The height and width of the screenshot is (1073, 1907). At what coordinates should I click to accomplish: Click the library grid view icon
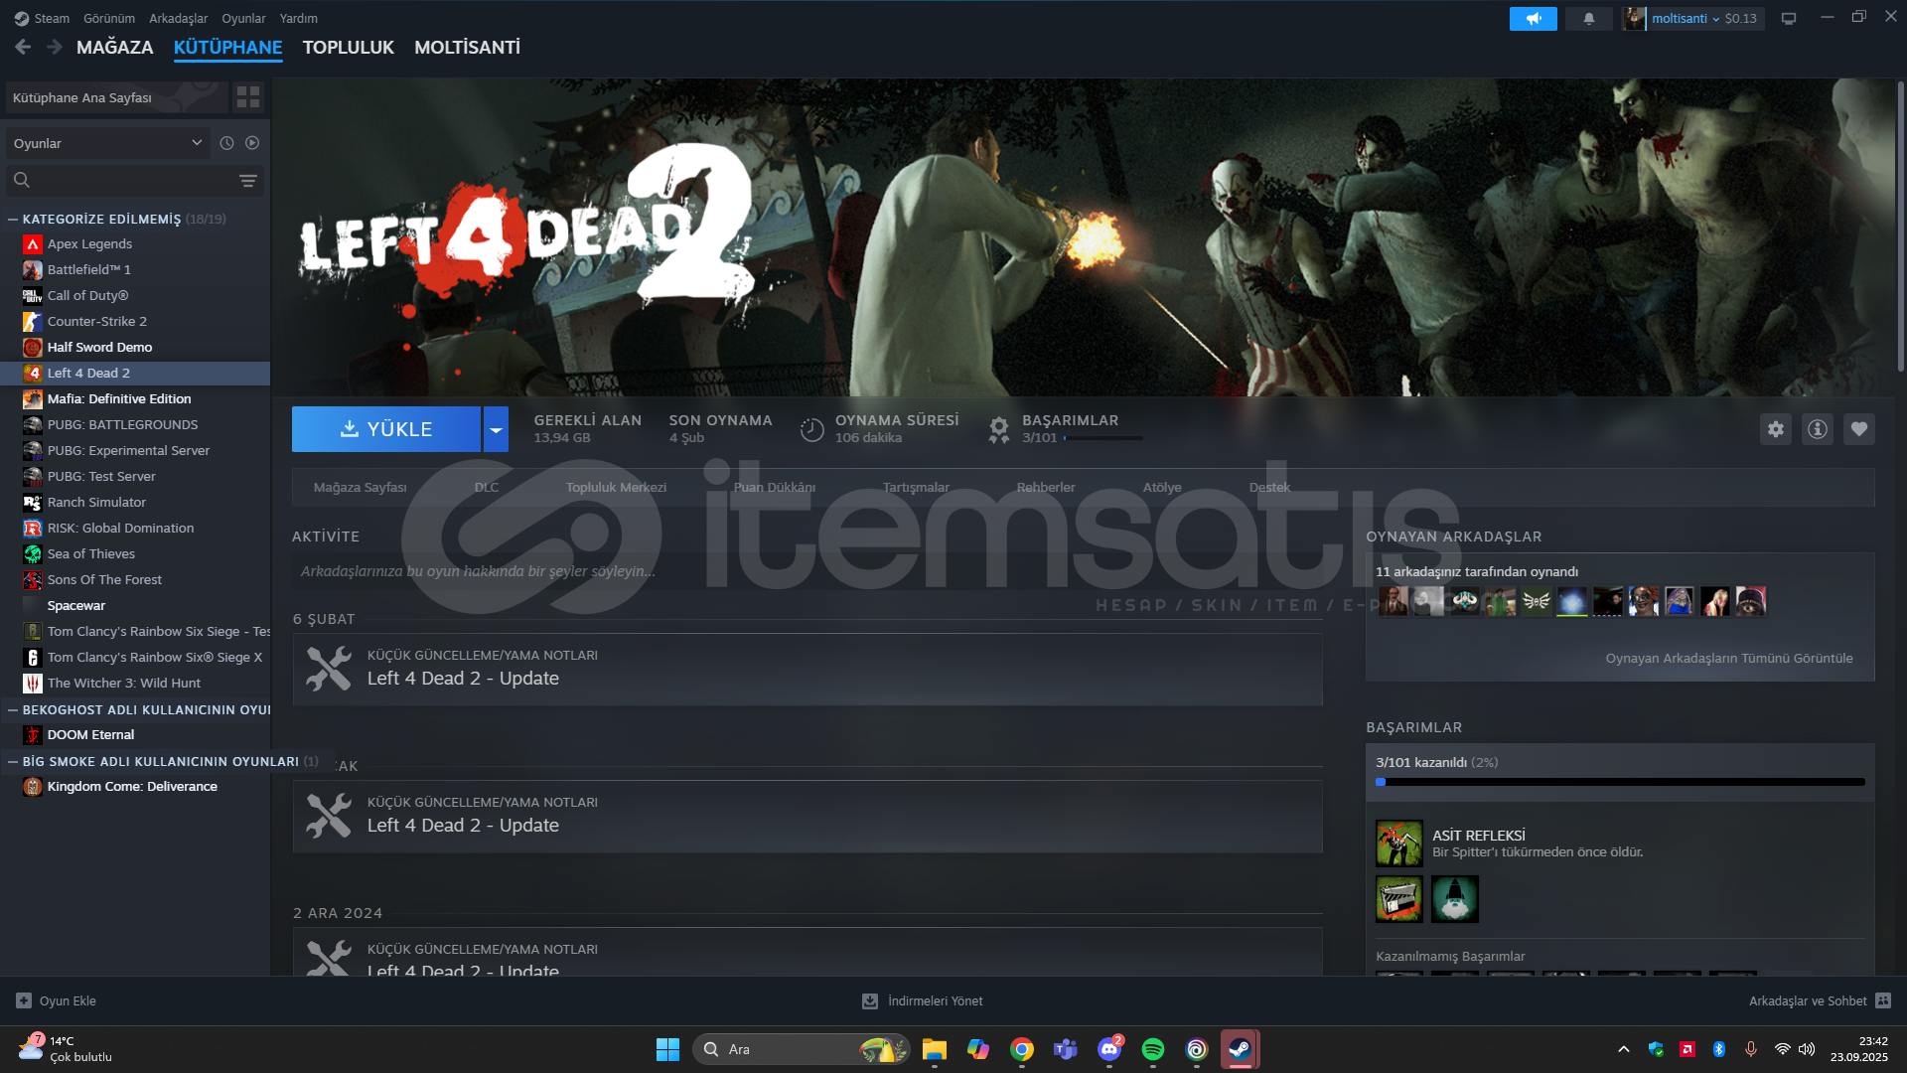(x=248, y=97)
